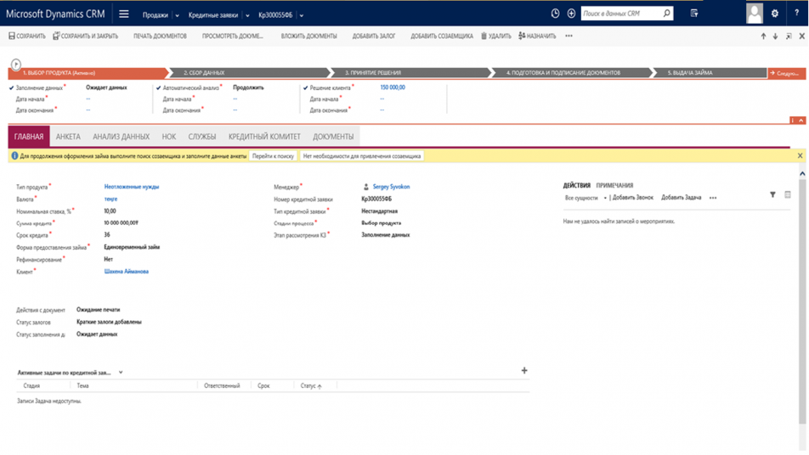Image resolution: width=809 pixels, height=455 pixels.
Task: Click the Перейти к поиску button
Action: [273, 156]
